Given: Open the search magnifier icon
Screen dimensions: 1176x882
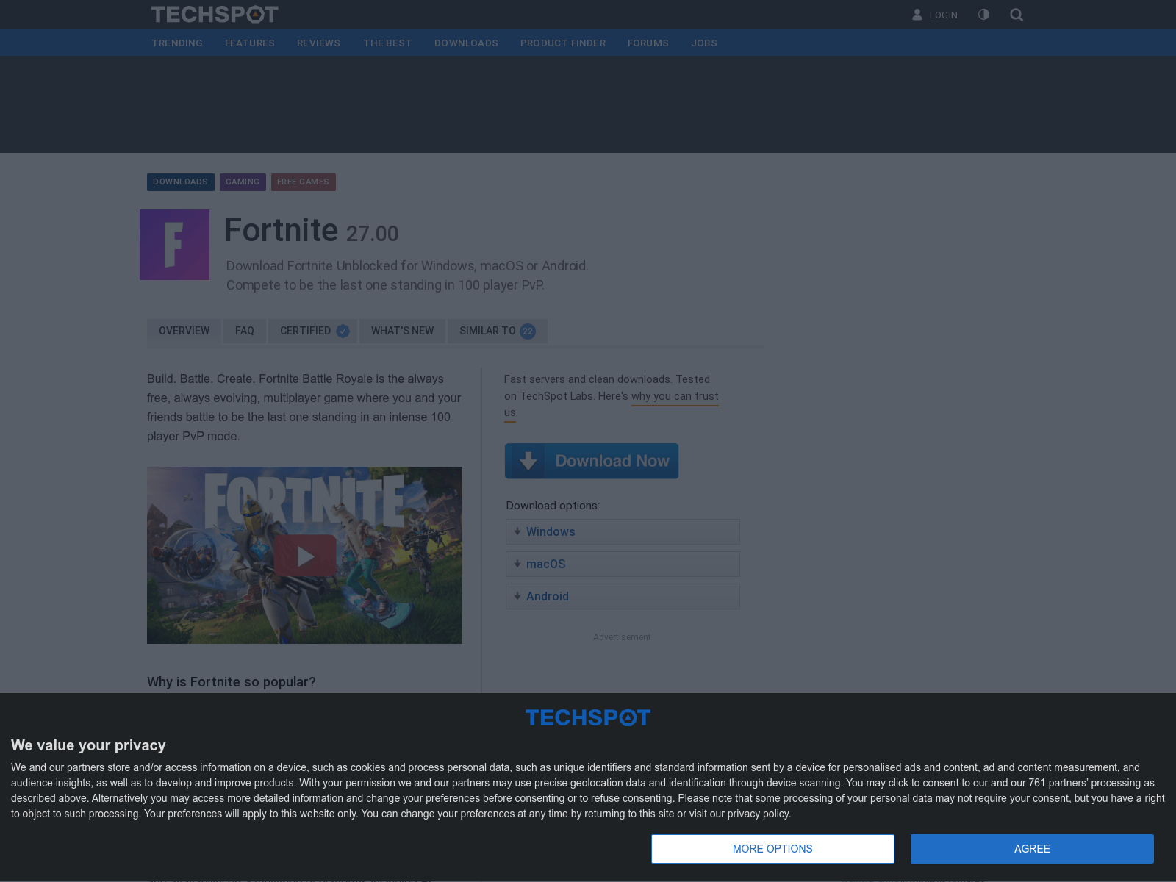Looking at the screenshot, I should click(x=1017, y=15).
